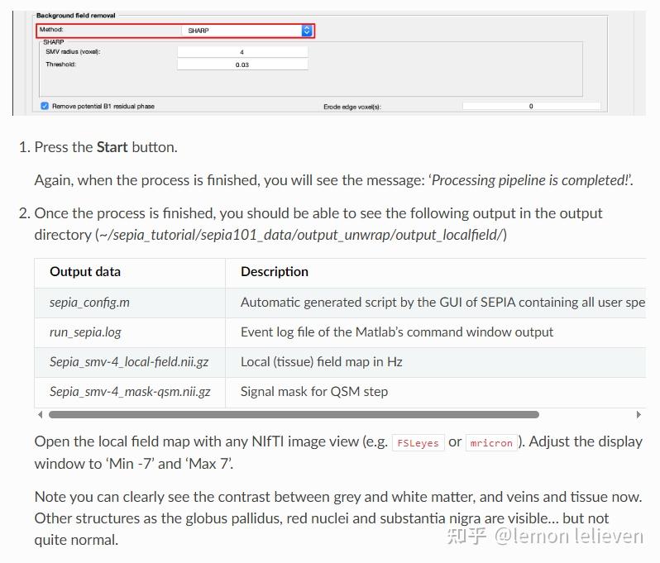Click the Background field removal panel title
Viewport: 660px width, 563px height.
pos(76,16)
